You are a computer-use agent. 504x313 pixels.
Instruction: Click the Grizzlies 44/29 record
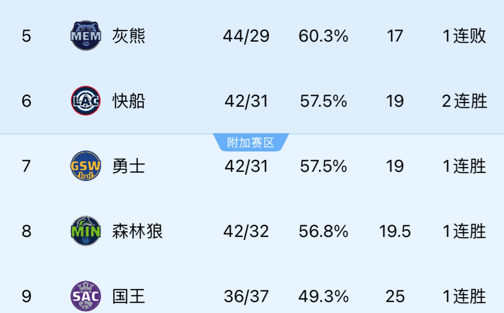246,36
